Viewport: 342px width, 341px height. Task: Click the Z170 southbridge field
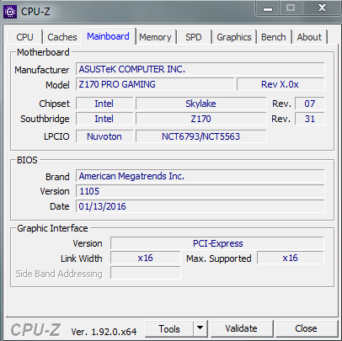(x=201, y=119)
